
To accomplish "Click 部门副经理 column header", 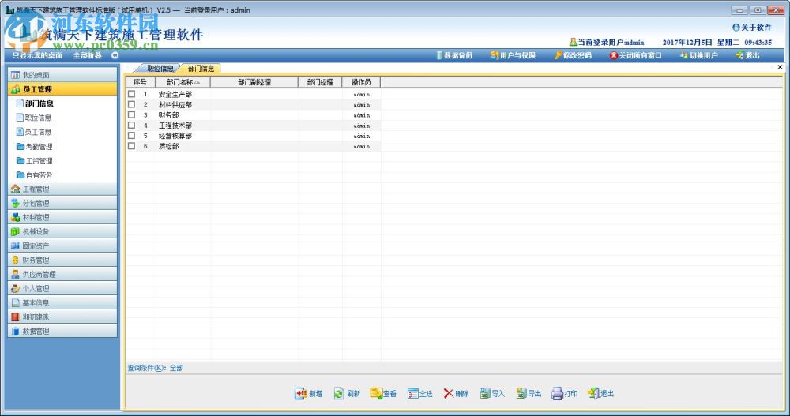I will pyautogui.click(x=254, y=82).
